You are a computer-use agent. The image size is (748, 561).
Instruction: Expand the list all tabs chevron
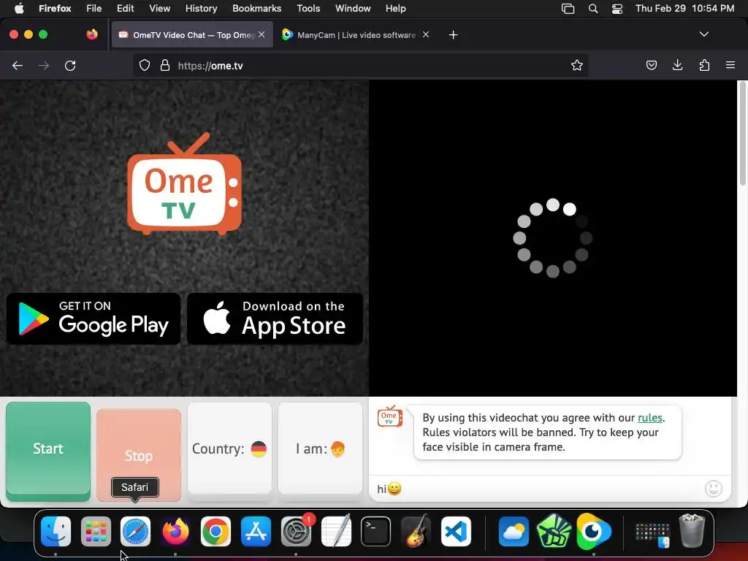703,34
